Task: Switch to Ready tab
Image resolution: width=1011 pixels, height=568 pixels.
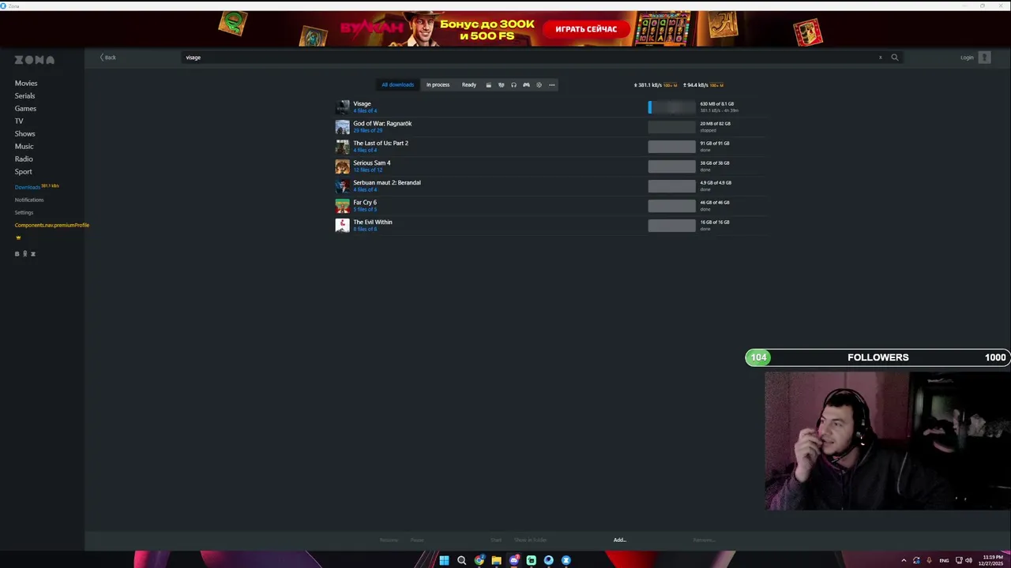Action: tap(469, 84)
